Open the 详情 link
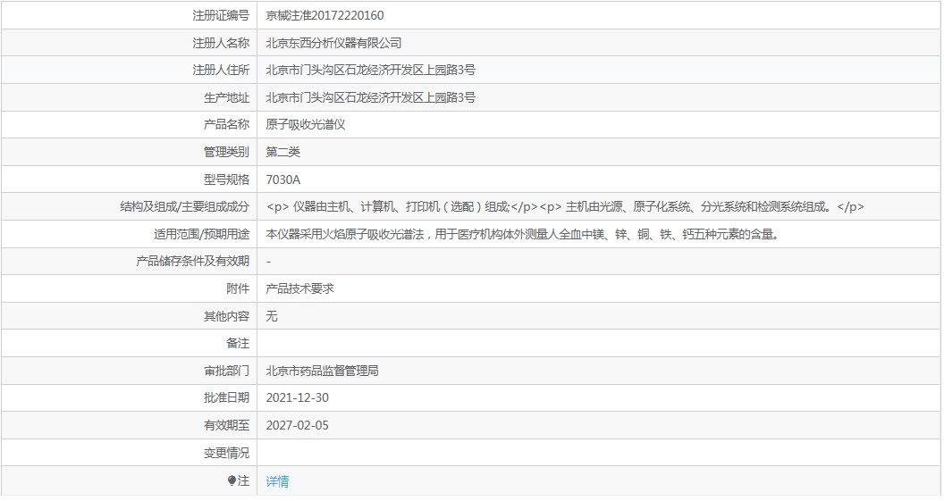Image resolution: width=944 pixels, height=501 pixels. (x=277, y=480)
